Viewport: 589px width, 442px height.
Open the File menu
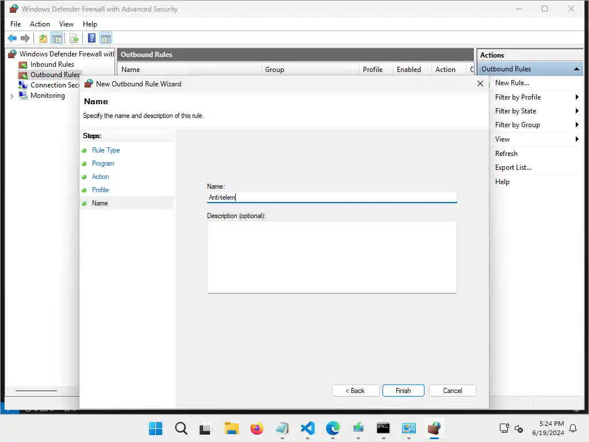(16, 24)
